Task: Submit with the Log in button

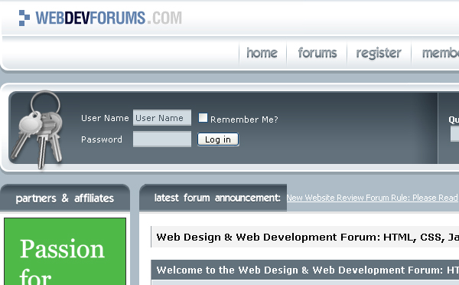Action: [218, 139]
